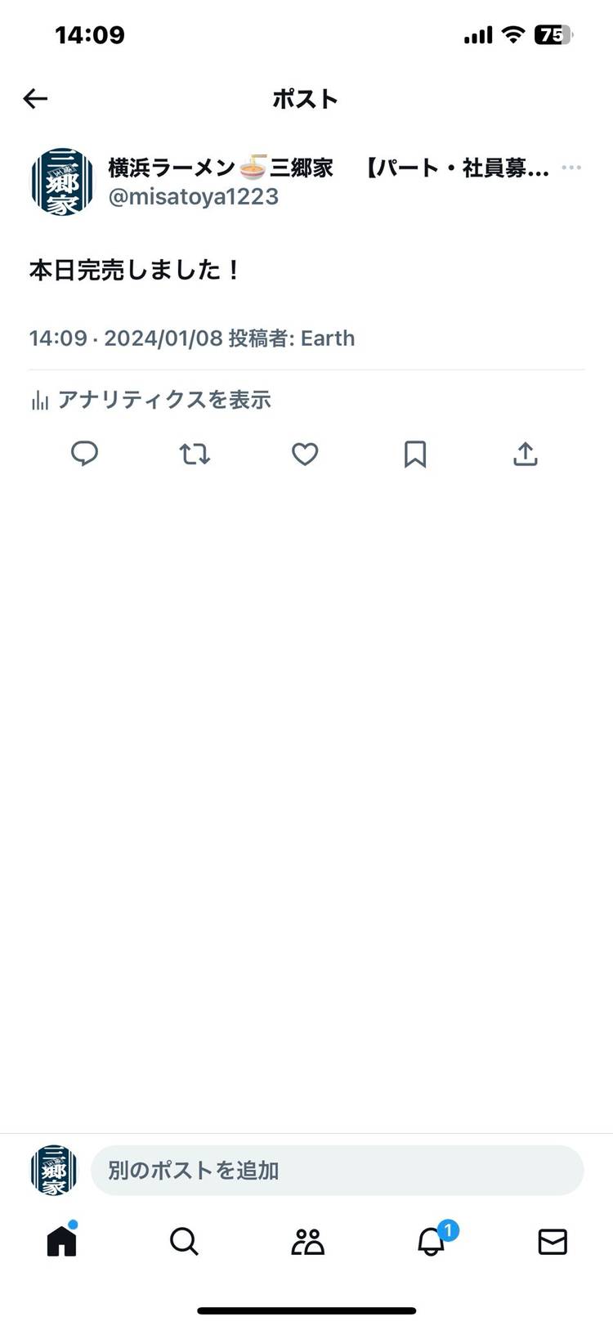Tap the back arrow
Viewport: 613px width, 1326px height.
35,99
